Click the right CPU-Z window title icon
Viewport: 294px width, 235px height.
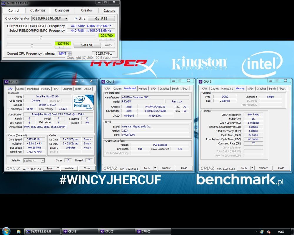tap(201, 82)
